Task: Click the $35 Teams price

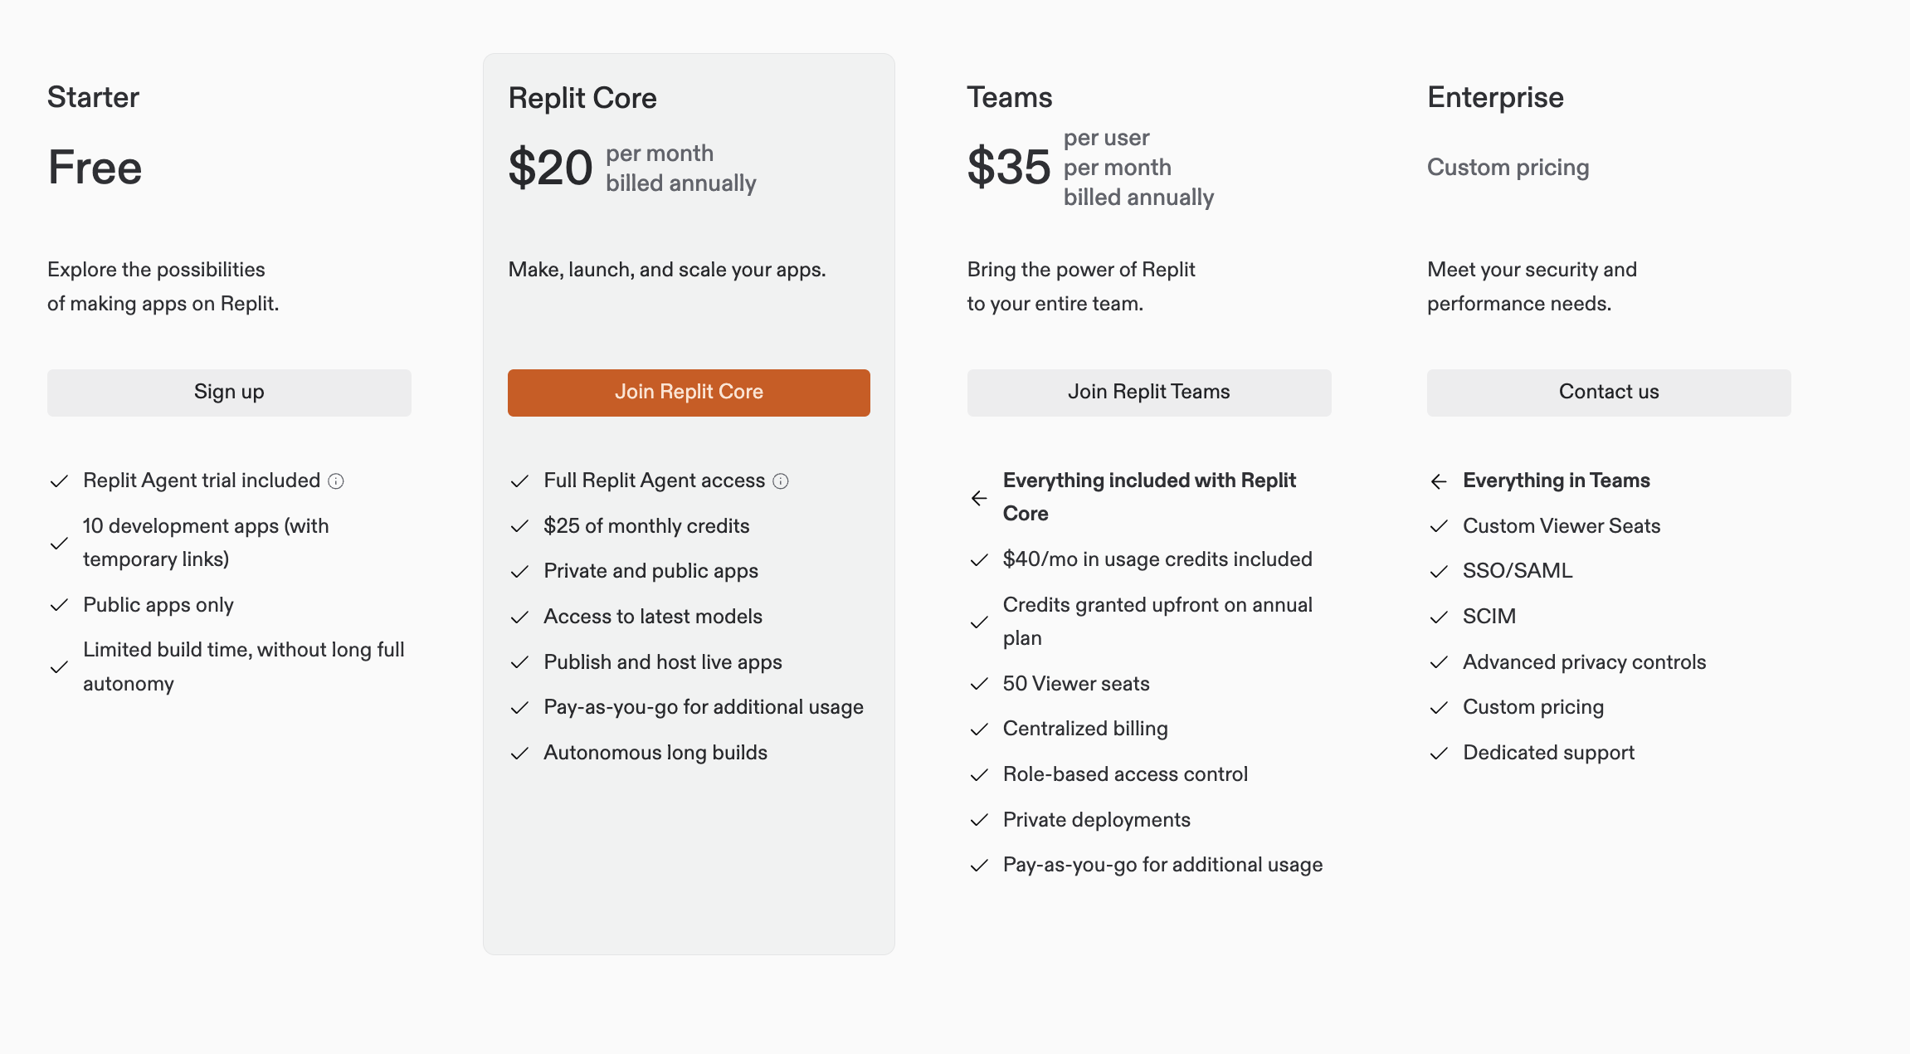Action: (x=1009, y=166)
